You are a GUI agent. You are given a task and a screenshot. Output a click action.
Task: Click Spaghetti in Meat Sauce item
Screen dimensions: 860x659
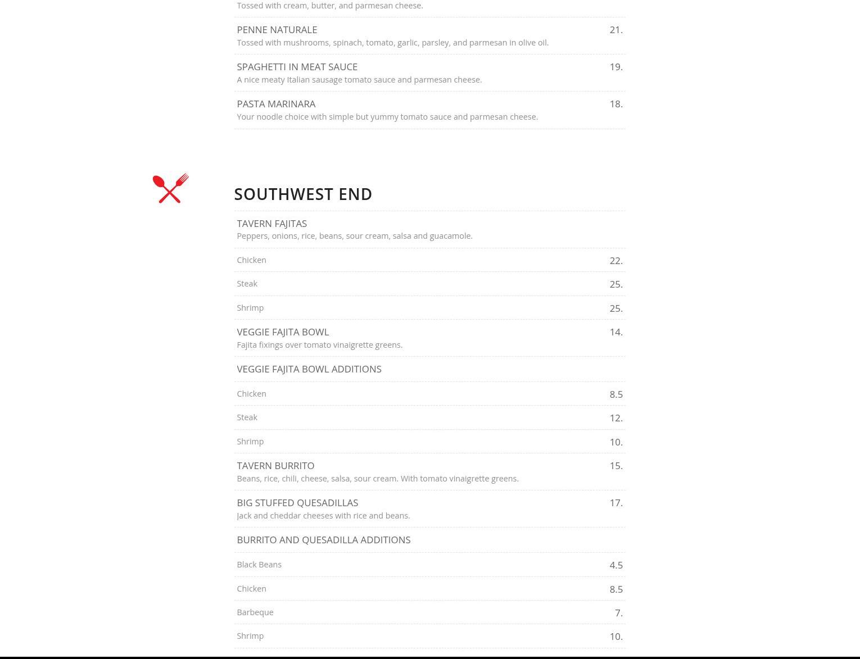pos(297,67)
